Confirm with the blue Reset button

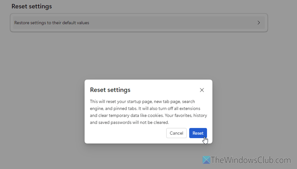pos(198,133)
